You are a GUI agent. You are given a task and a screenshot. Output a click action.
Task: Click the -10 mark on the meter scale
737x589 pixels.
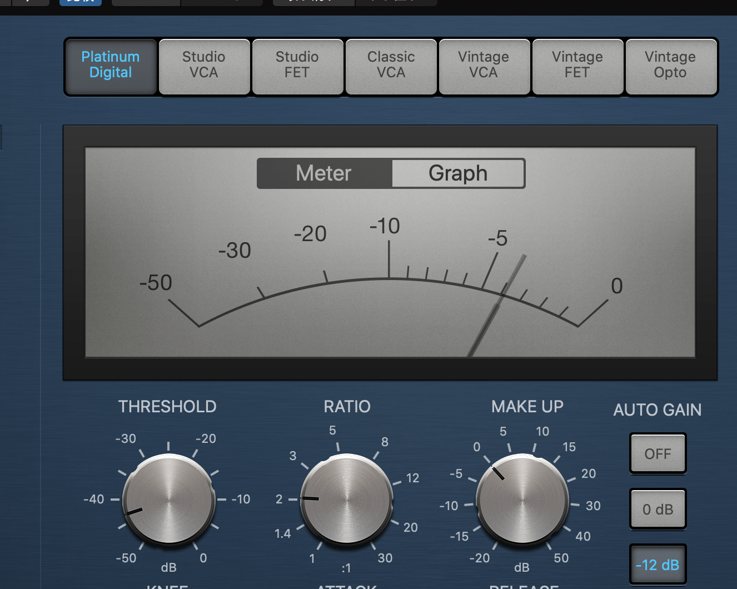(385, 226)
